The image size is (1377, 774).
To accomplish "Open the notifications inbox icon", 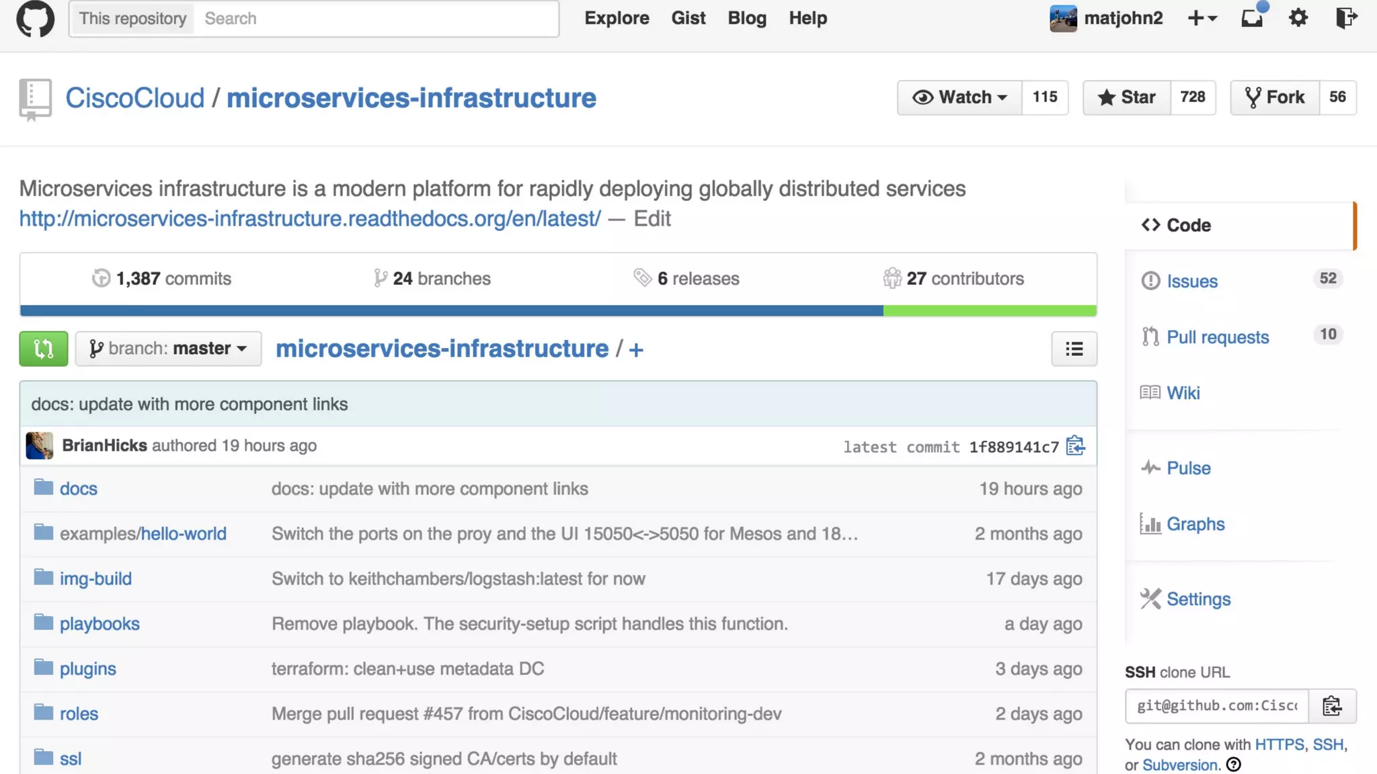I will [x=1252, y=18].
